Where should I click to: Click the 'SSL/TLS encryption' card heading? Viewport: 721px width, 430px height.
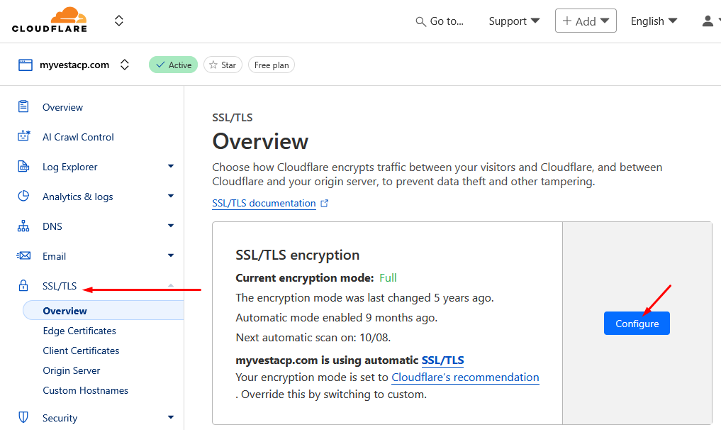pyautogui.click(x=298, y=255)
